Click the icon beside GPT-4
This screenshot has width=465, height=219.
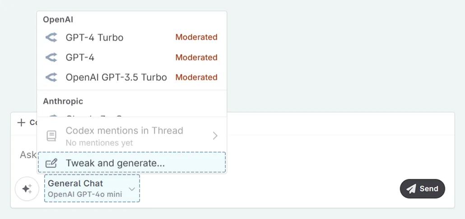(x=51, y=57)
